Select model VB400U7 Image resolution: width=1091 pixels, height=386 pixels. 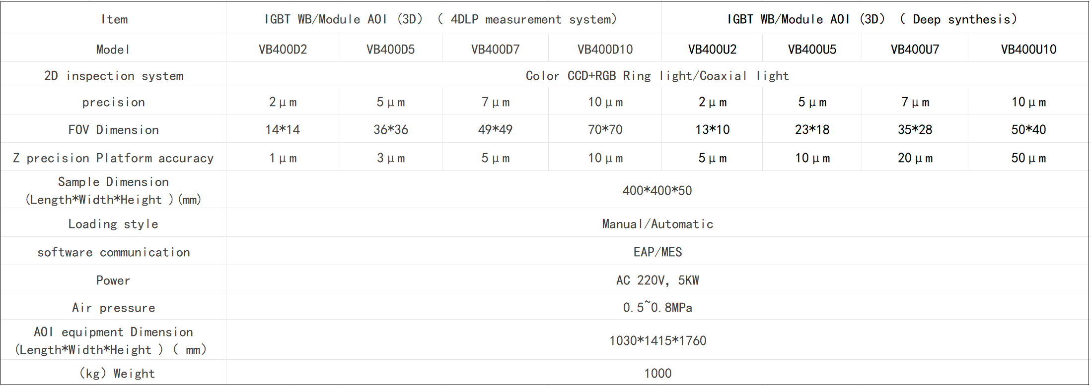[x=915, y=50]
